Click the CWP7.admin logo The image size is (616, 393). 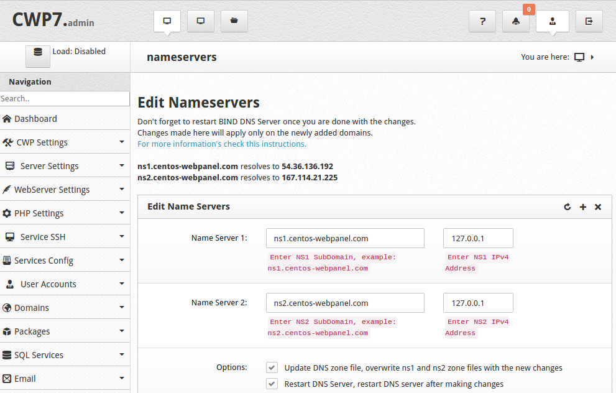tap(53, 20)
